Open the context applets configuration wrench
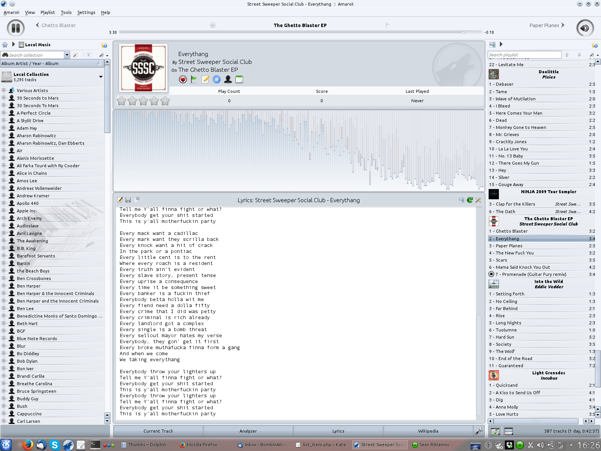 479,431
